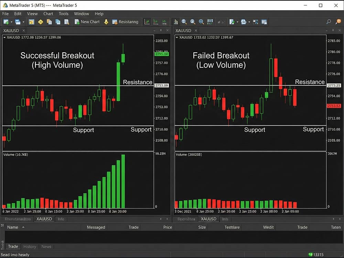Open the Chart menu
The height and width of the screenshot is (258, 344).
tap(48, 14)
